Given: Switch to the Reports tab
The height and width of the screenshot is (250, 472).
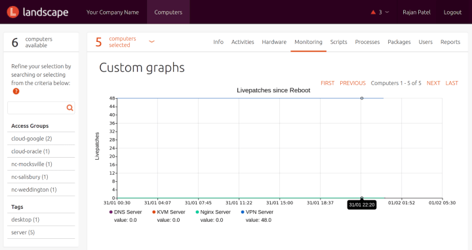Looking at the screenshot, I should tap(450, 42).
